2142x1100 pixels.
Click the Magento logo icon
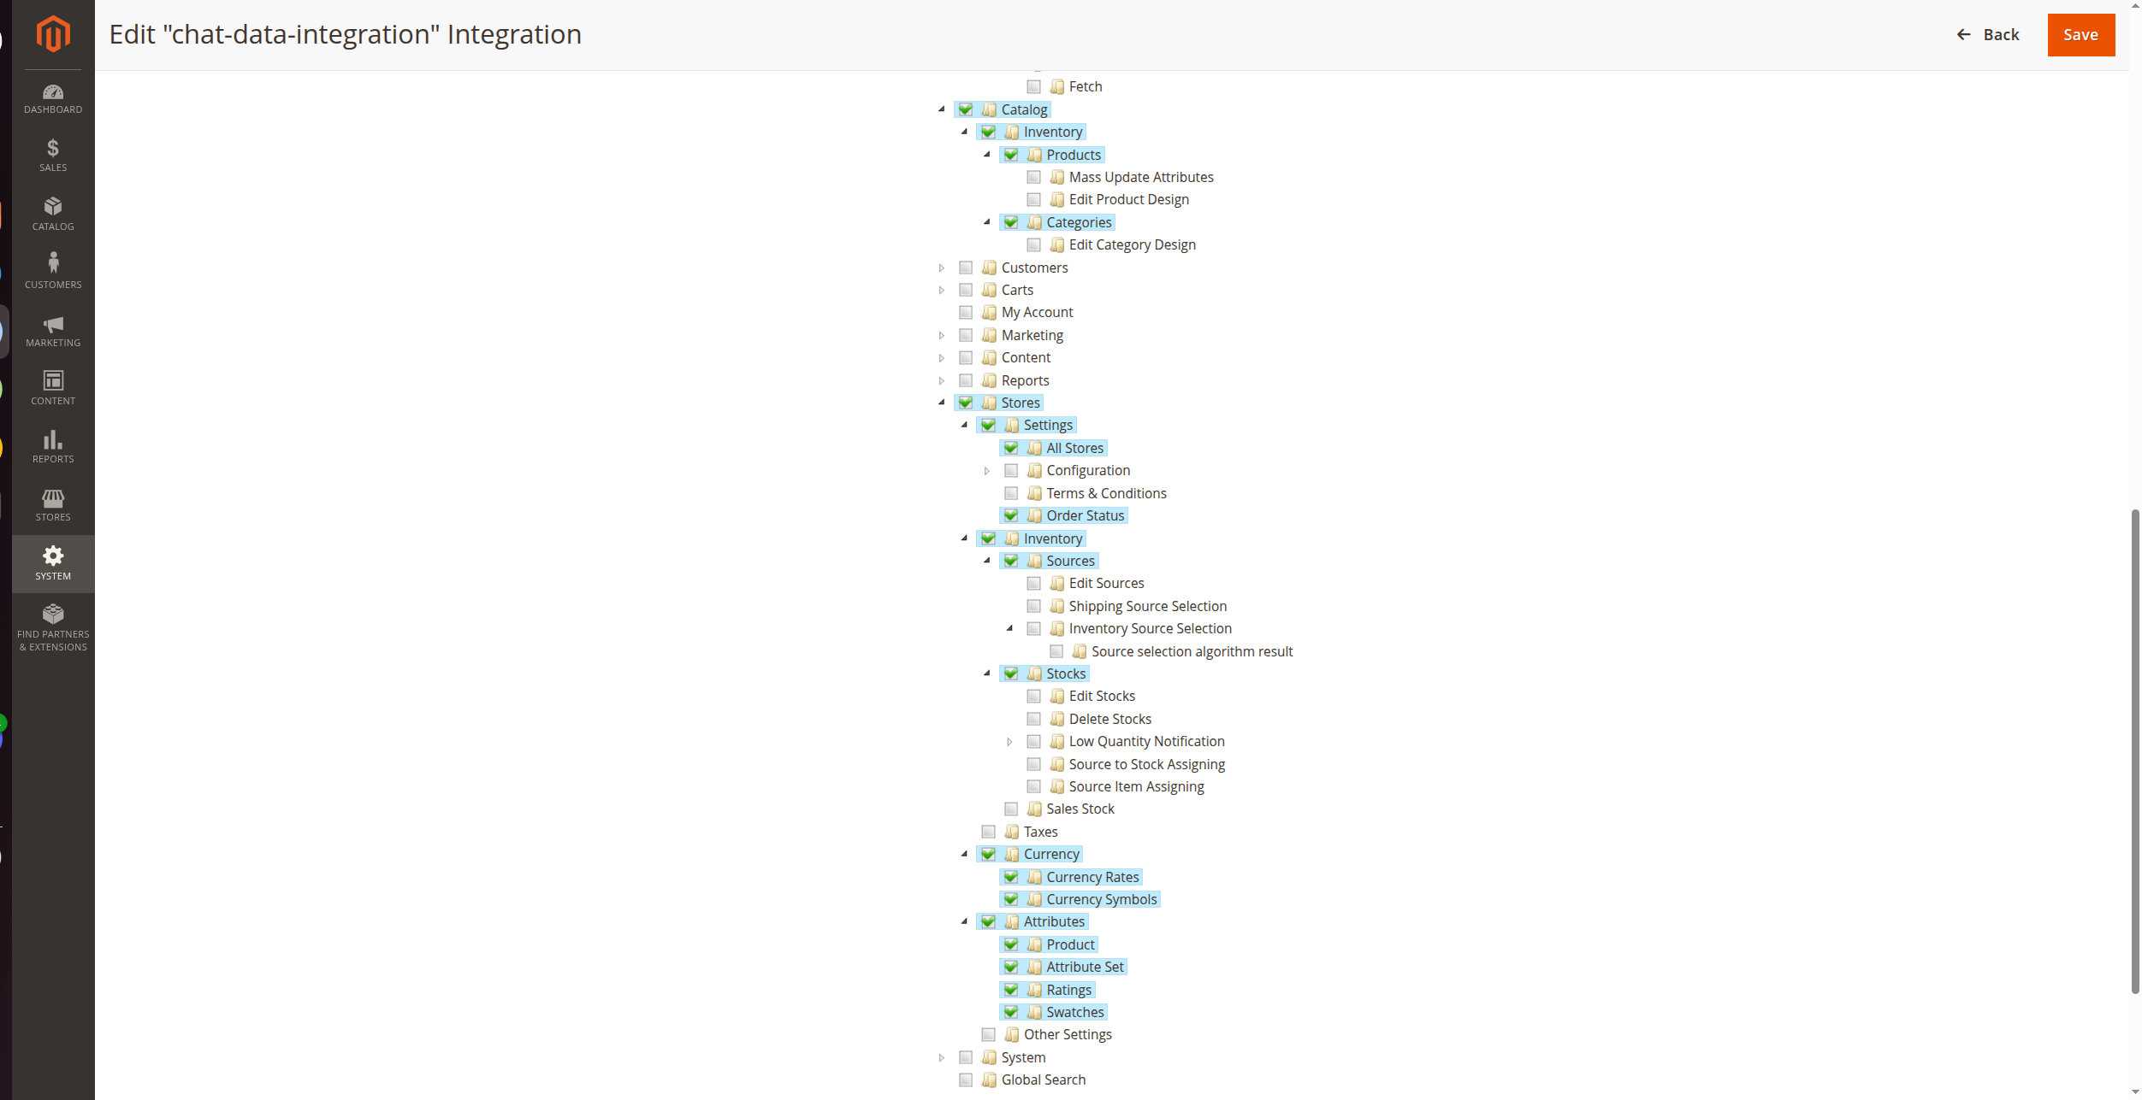tap(53, 34)
